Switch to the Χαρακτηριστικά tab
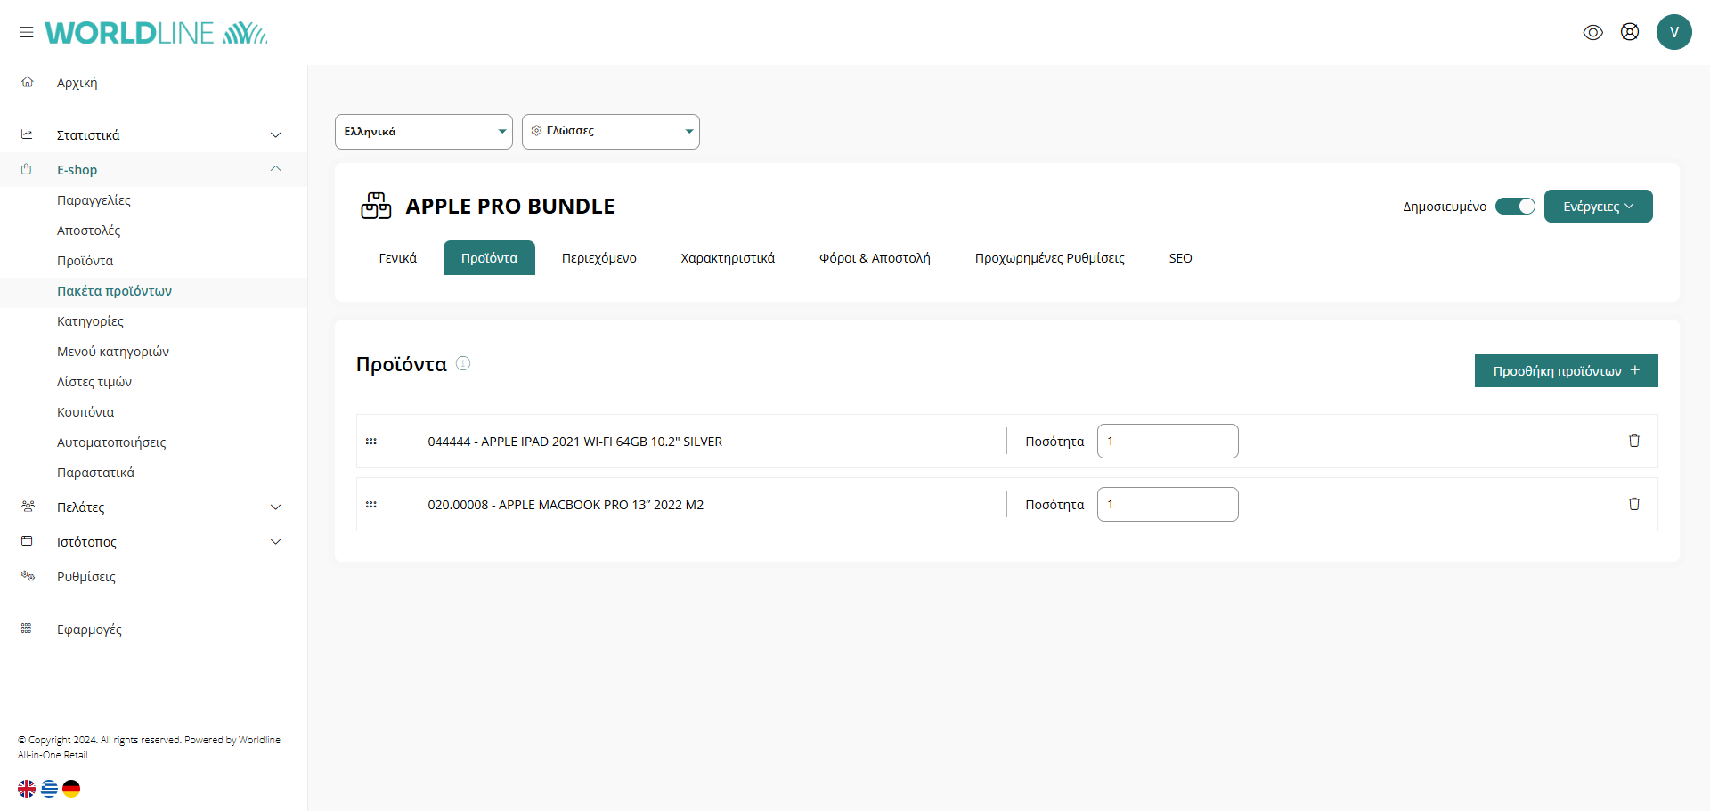Image resolution: width=1710 pixels, height=811 pixels. pos(728,258)
